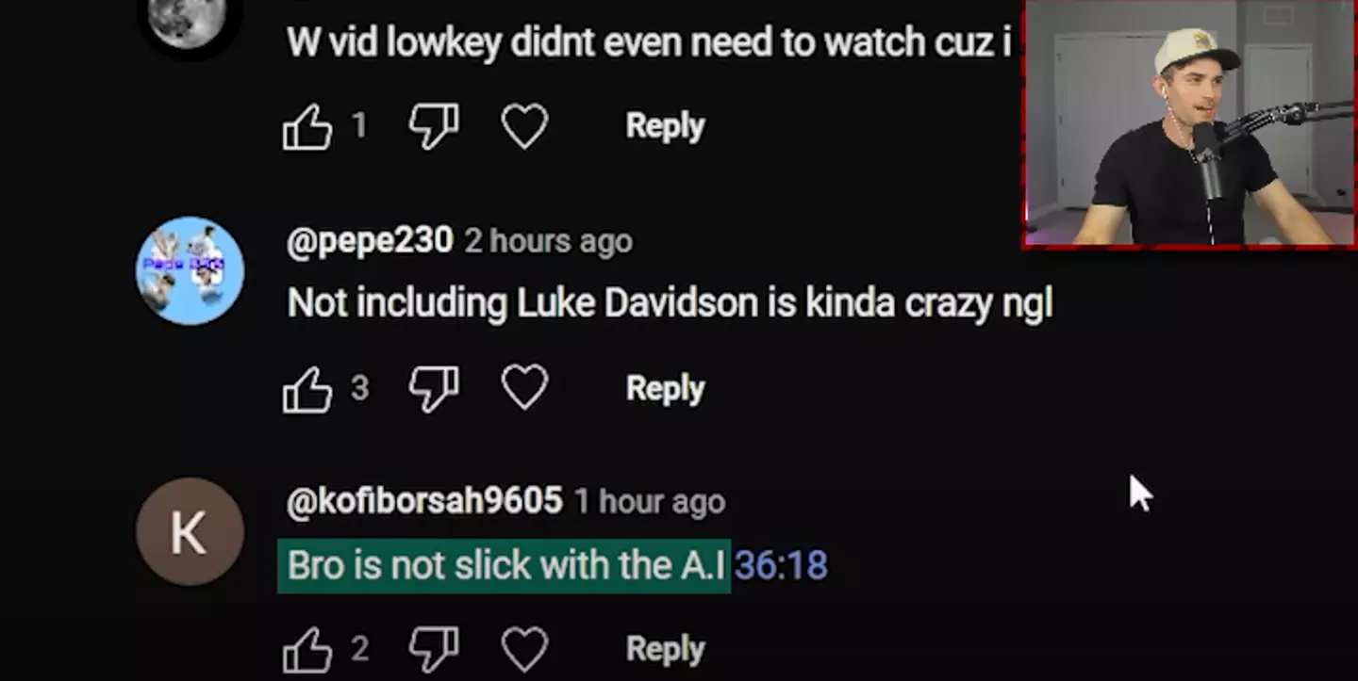Reply to the 'W vid lowkey' comment
Image resolution: width=1358 pixels, height=681 pixels.
665,126
